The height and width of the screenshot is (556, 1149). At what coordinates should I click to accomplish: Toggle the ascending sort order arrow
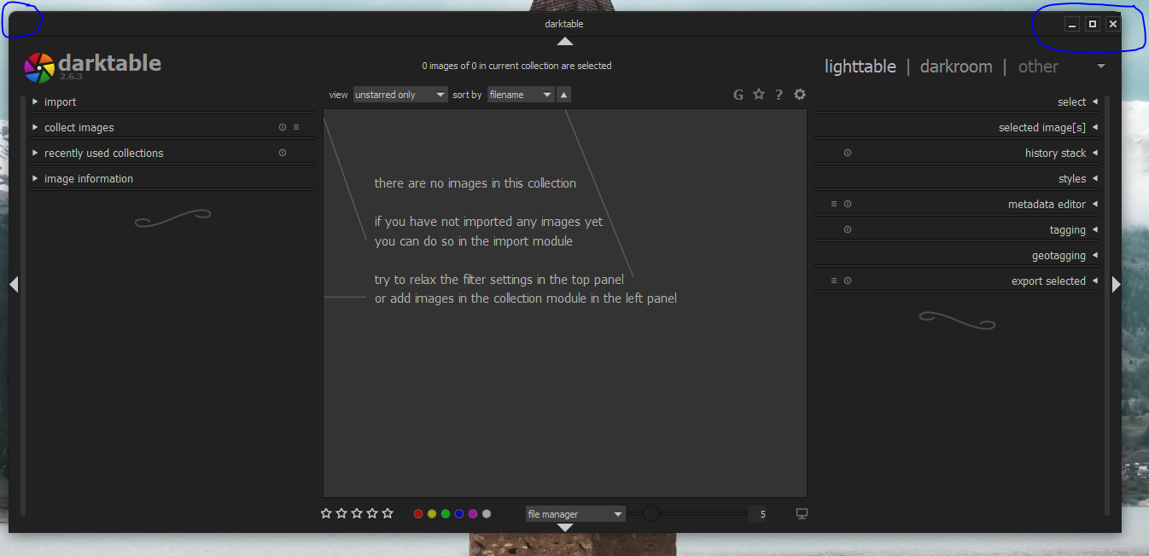pyautogui.click(x=563, y=95)
